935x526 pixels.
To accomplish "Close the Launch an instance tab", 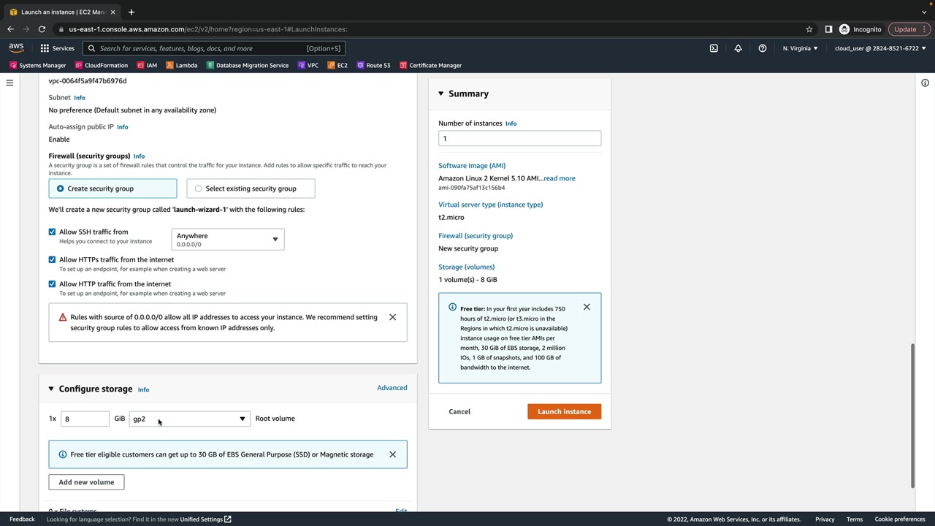I will pos(113,12).
